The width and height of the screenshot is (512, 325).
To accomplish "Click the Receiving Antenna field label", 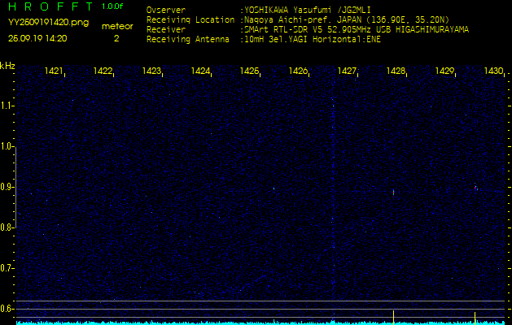I will click(x=188, y=40).
